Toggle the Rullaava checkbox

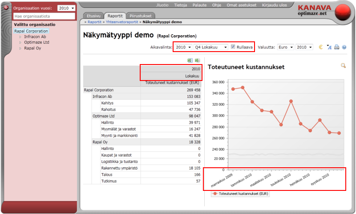pos(233,47)
